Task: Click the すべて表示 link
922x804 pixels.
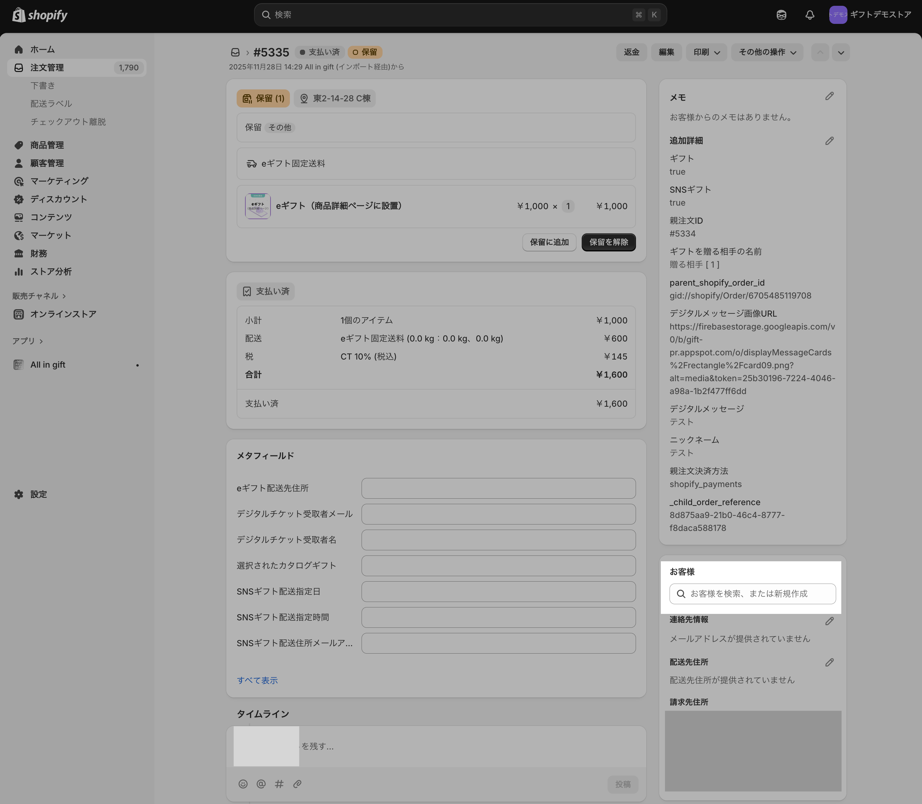Action: [257, 680]
